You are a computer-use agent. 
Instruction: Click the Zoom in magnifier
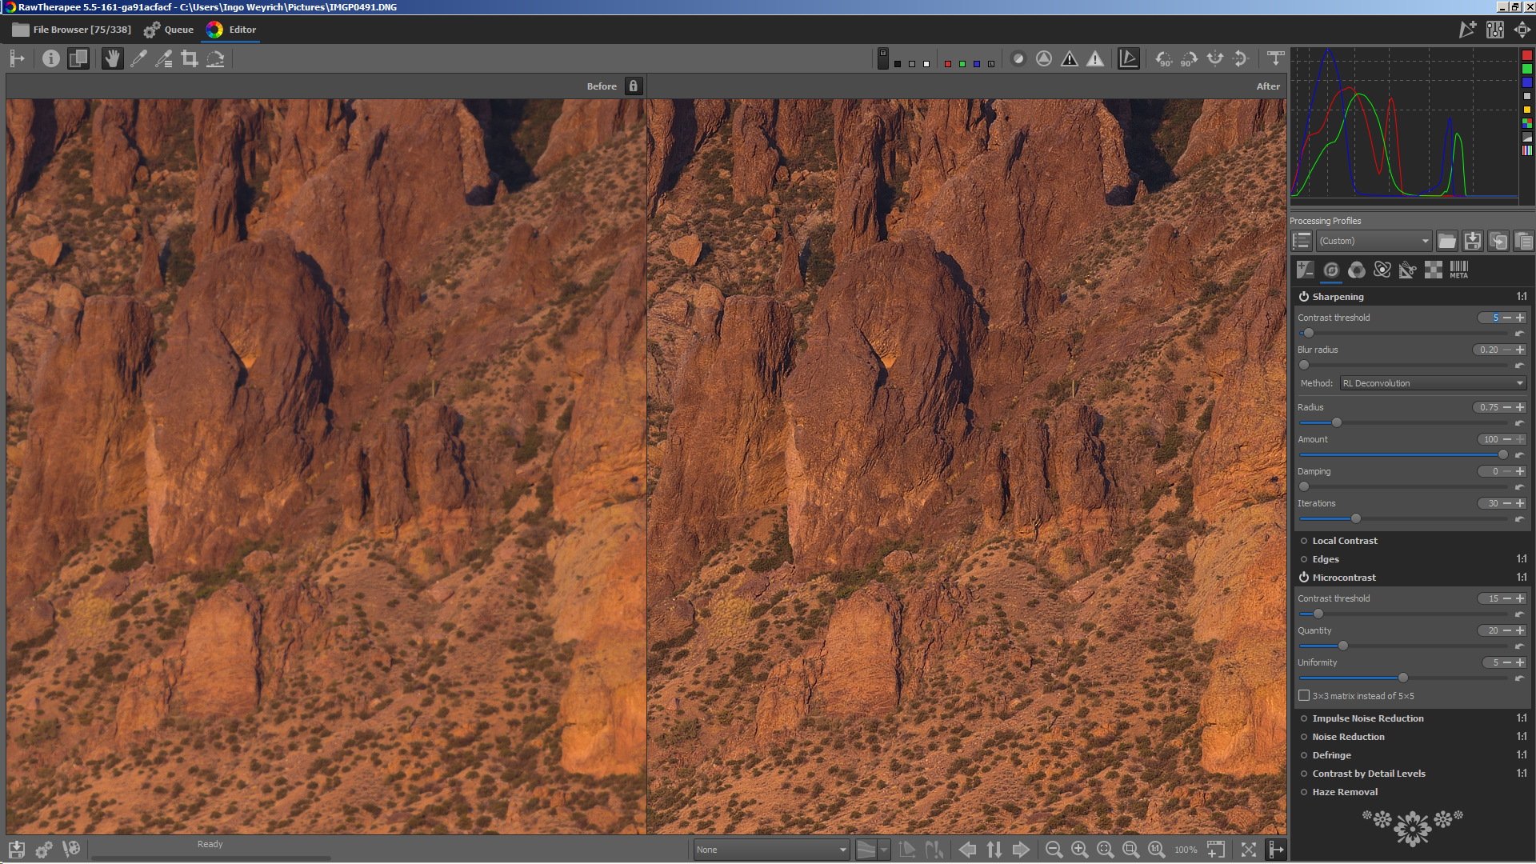(1079, 850)
